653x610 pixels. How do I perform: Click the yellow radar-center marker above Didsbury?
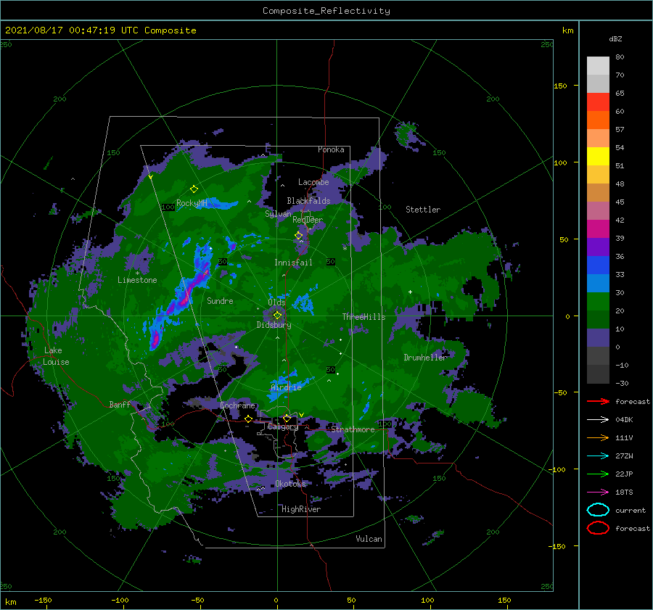coord(277,316)
